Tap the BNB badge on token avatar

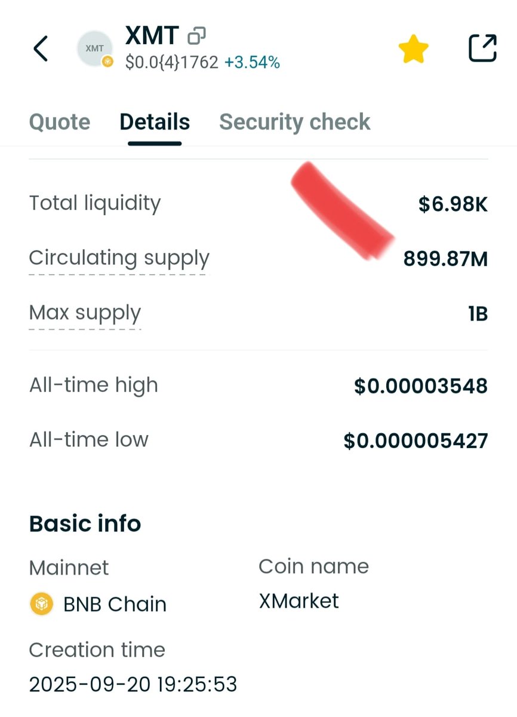tap(107, 61)
